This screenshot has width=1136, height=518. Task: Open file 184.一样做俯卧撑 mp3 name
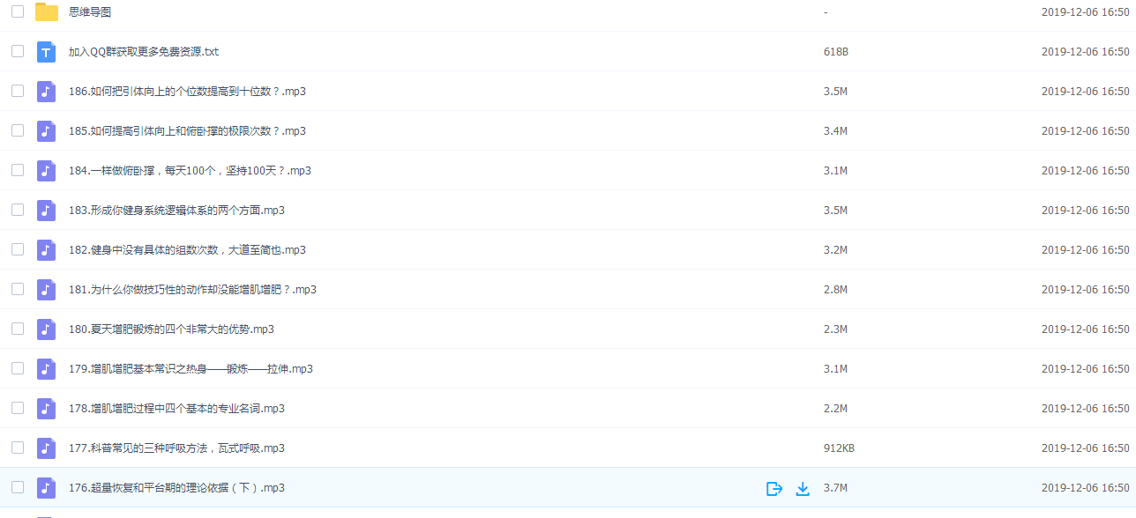[190, 171]
